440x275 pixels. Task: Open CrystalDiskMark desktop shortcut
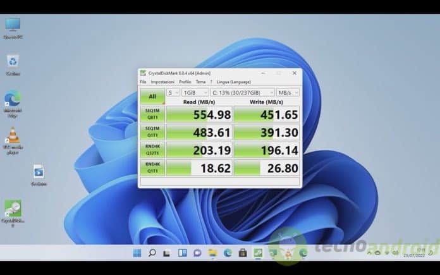13,211
